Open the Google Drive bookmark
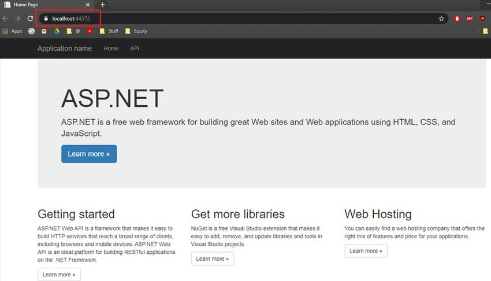 click(x=57, y=31)
